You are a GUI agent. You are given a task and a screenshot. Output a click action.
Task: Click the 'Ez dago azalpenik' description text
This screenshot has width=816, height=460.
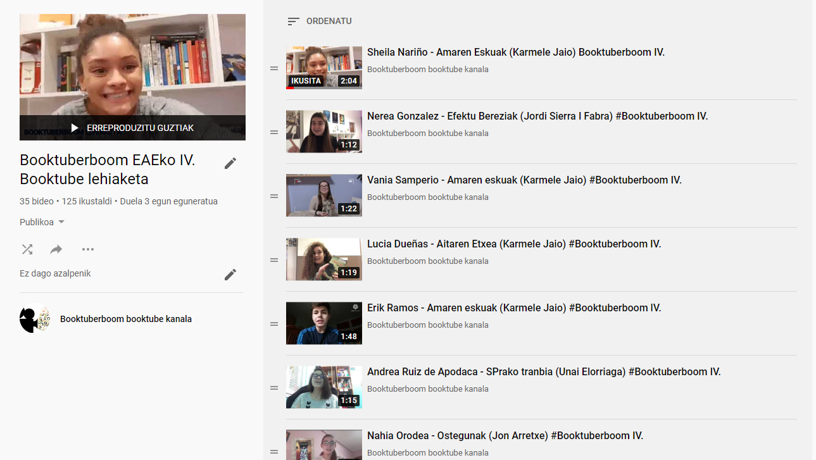(55, 274)
